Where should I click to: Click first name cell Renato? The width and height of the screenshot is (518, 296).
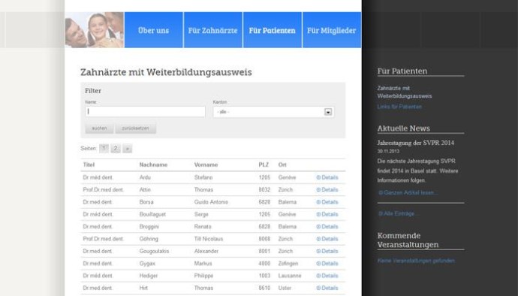(203, 227)
